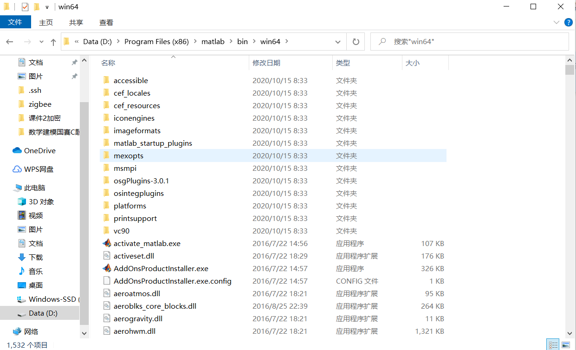Open 音乐 folder in sidebar
Image resolution: width=576 pixels, height=350 pixels.
tap(30, 271)
